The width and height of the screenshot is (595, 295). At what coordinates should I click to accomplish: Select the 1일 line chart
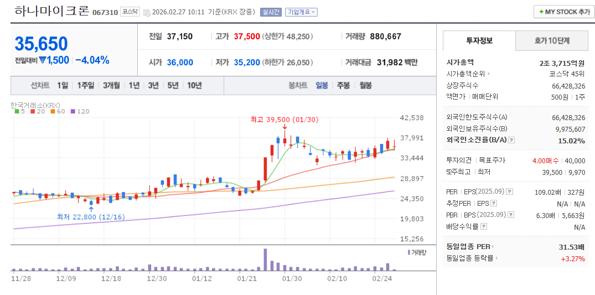pyautogui.click(x=63, y=85)
